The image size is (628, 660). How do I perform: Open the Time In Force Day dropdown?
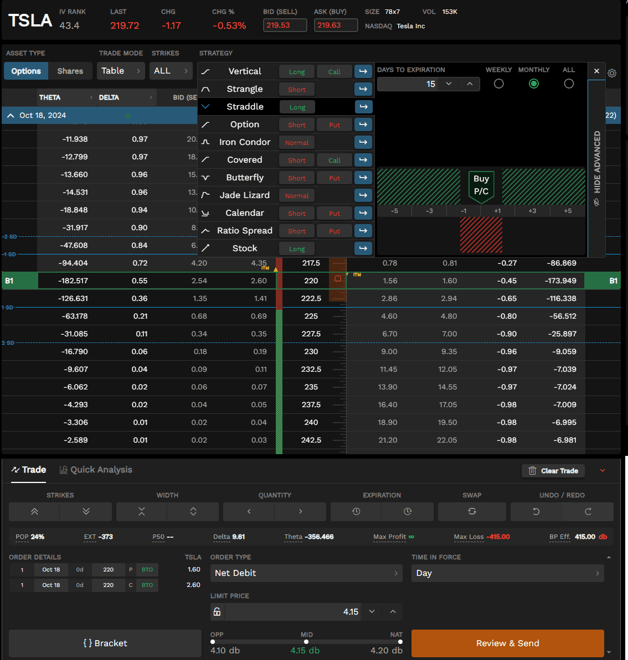pyautogui.click(x=507, y=573)
